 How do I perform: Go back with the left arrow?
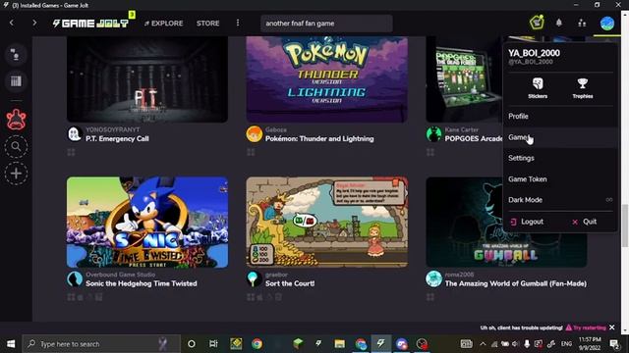click(11, 23)
